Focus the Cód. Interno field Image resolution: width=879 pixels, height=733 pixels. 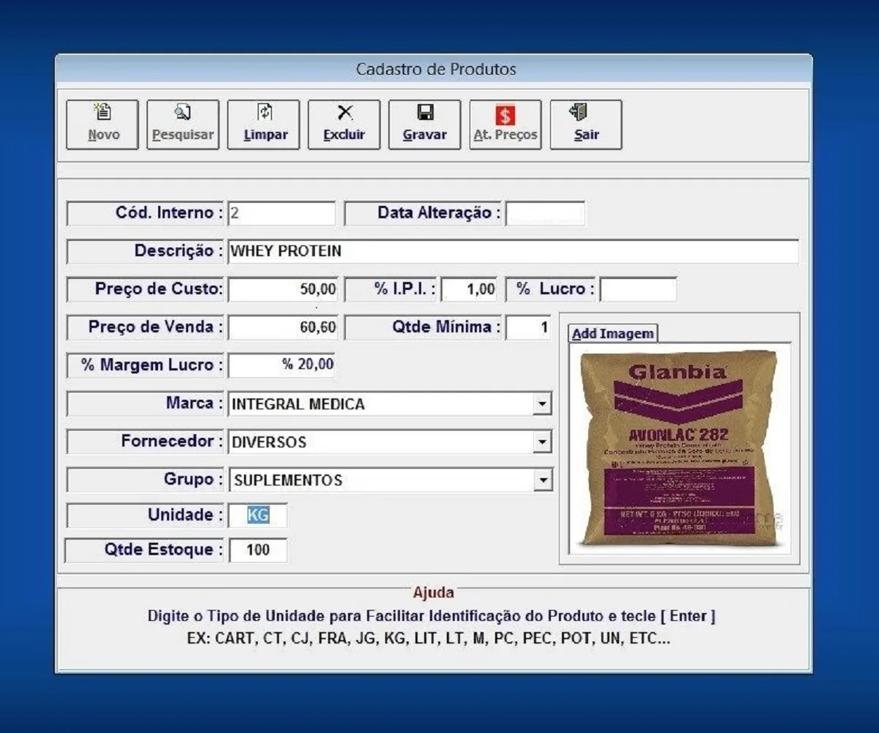(281, 213)
